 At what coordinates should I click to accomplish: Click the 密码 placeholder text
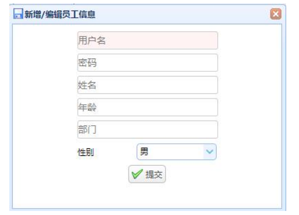87,63
